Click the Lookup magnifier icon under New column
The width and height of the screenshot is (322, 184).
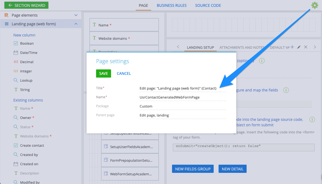coord(16,80)
